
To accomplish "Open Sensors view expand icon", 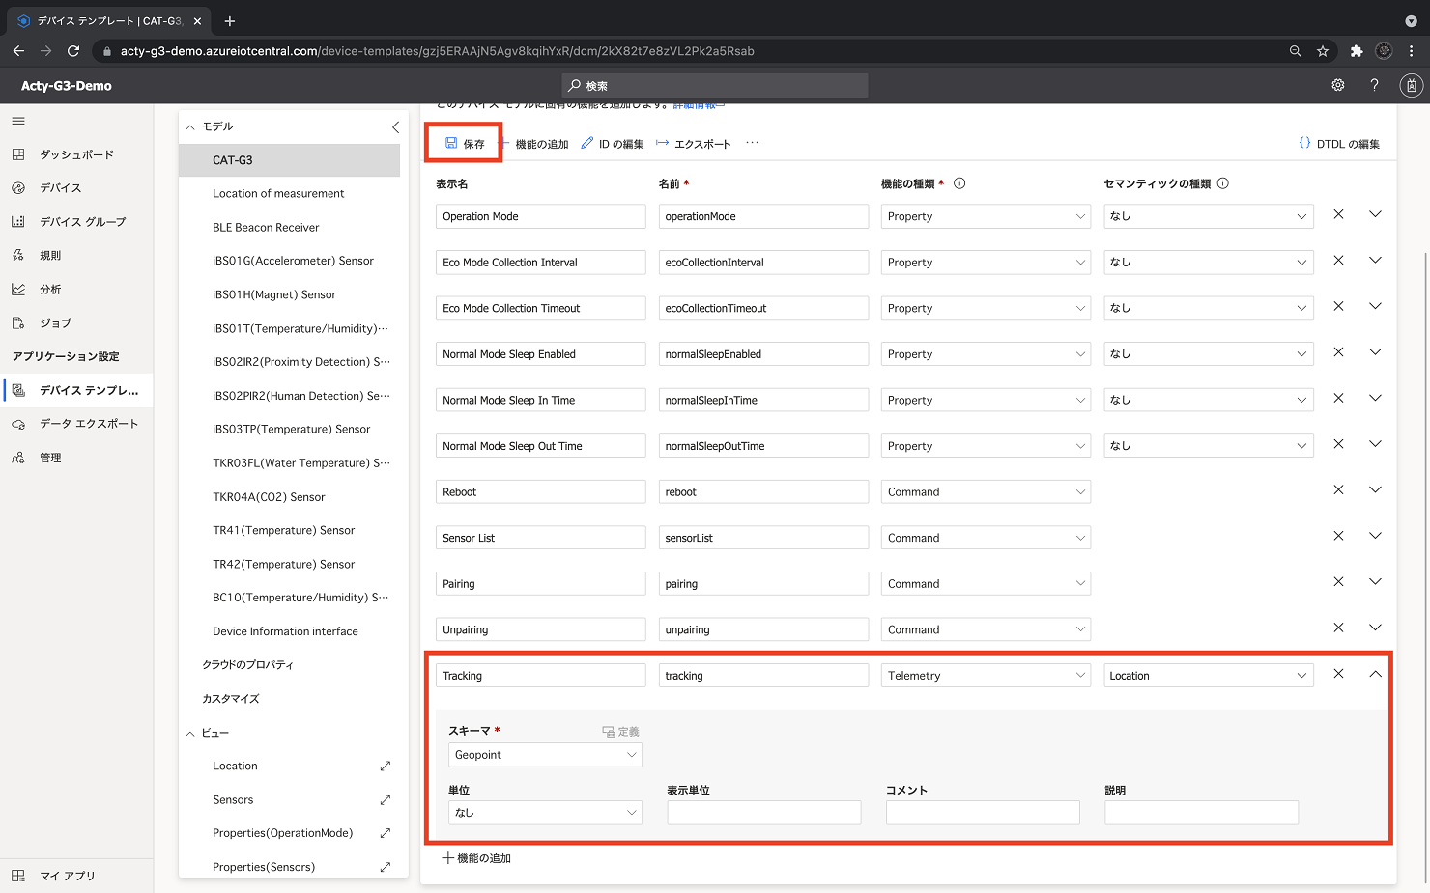I will tap(386, 799).
